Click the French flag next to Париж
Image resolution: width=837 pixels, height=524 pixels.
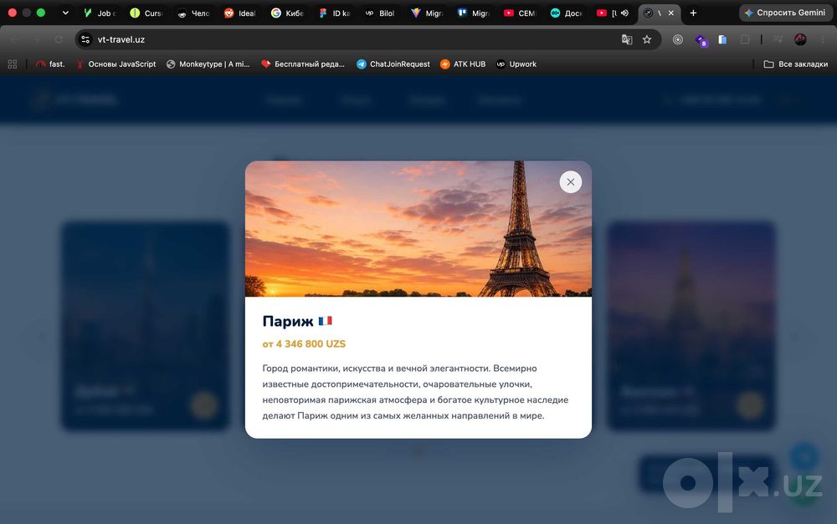click(325, 321)
